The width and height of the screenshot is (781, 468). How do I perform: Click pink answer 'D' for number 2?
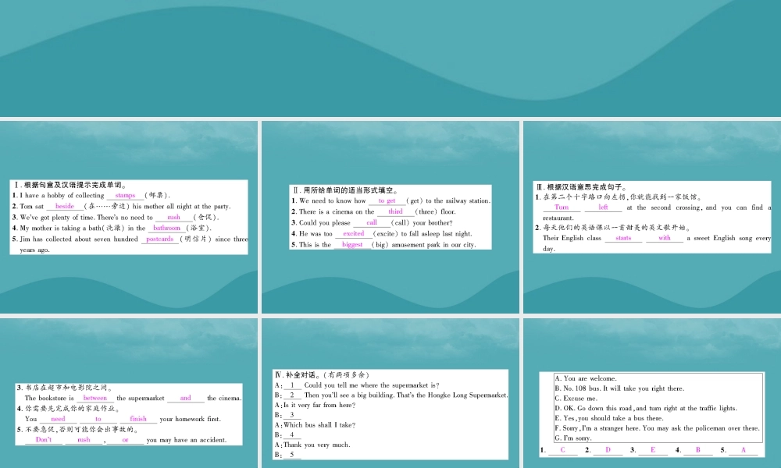[608, 449]
